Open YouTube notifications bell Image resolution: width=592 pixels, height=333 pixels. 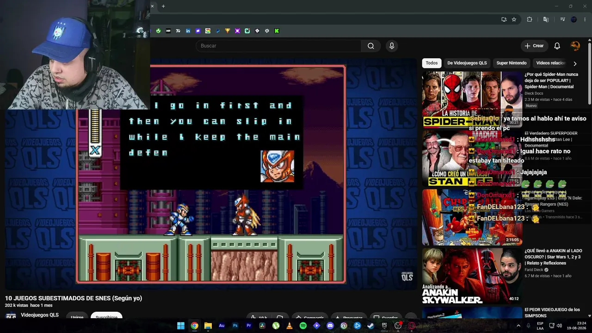[557, 46]
